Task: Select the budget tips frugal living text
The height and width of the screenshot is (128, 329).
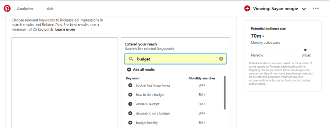Action: (153, 85)
